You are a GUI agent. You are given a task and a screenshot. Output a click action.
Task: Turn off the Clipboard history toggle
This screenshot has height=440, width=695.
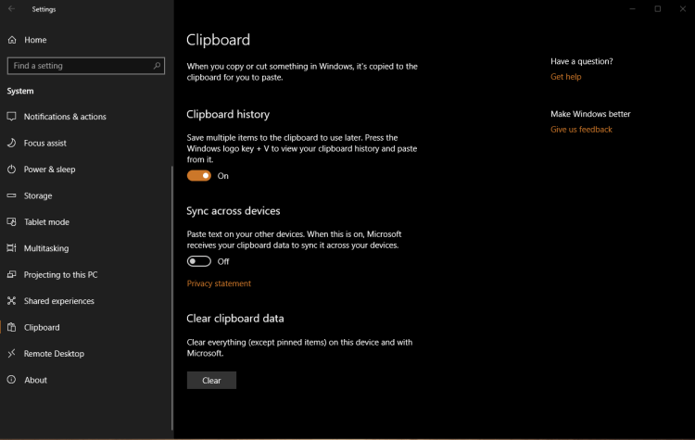click(199, 176)
